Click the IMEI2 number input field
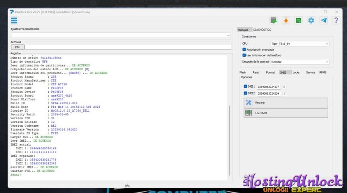The height and width of the screenshot is (193, 347). point(269,93)
